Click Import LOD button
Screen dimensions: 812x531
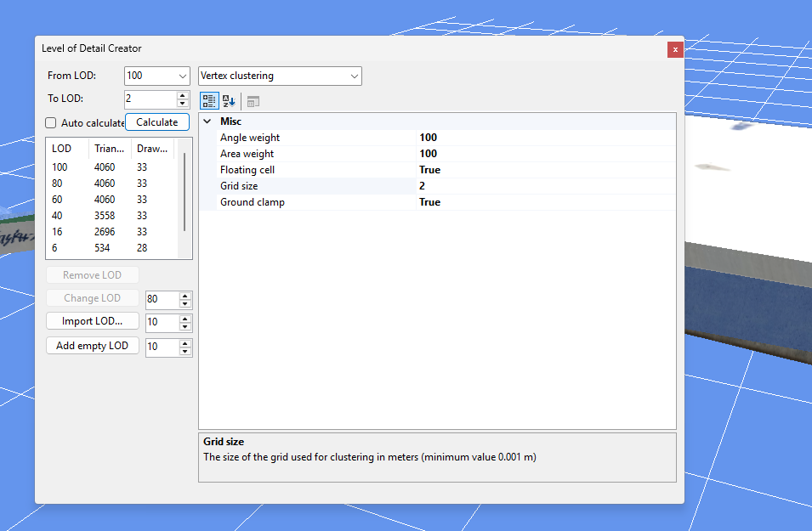[92, 320]
